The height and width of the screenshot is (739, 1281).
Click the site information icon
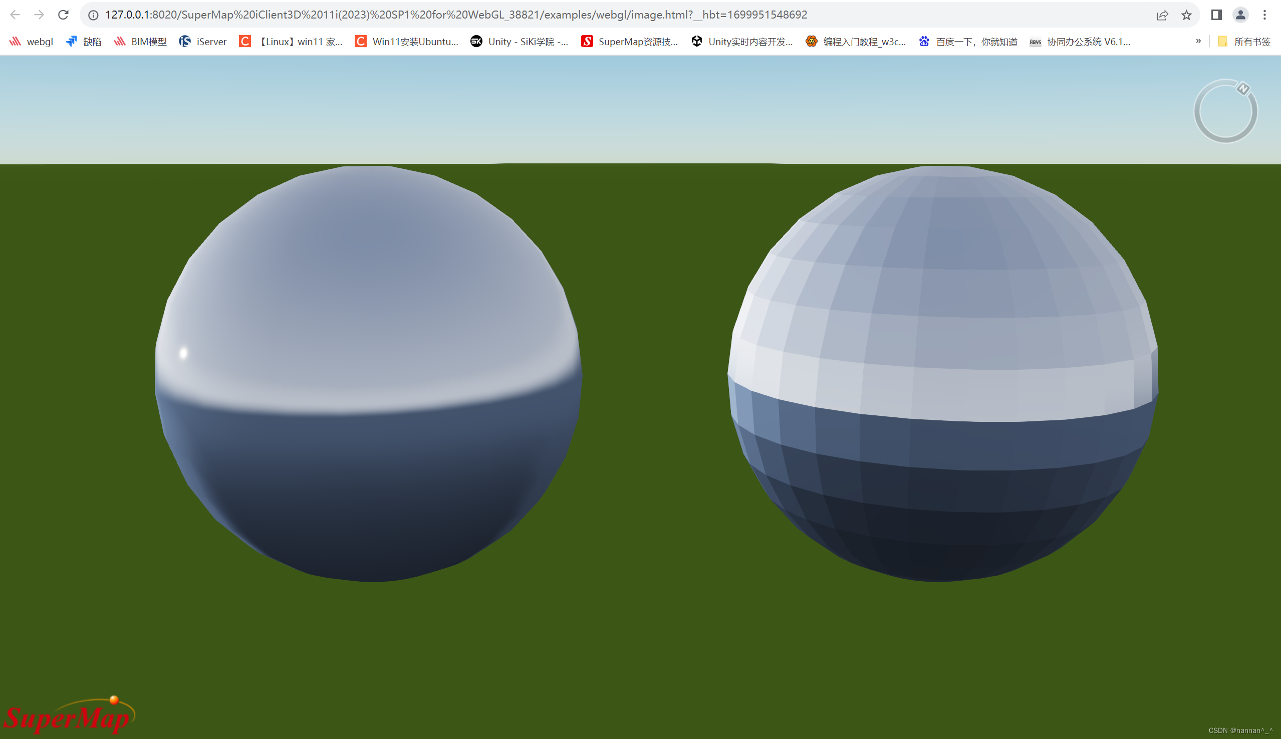93,15
